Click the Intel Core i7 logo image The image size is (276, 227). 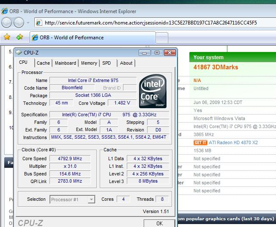(x=153, y=91)
